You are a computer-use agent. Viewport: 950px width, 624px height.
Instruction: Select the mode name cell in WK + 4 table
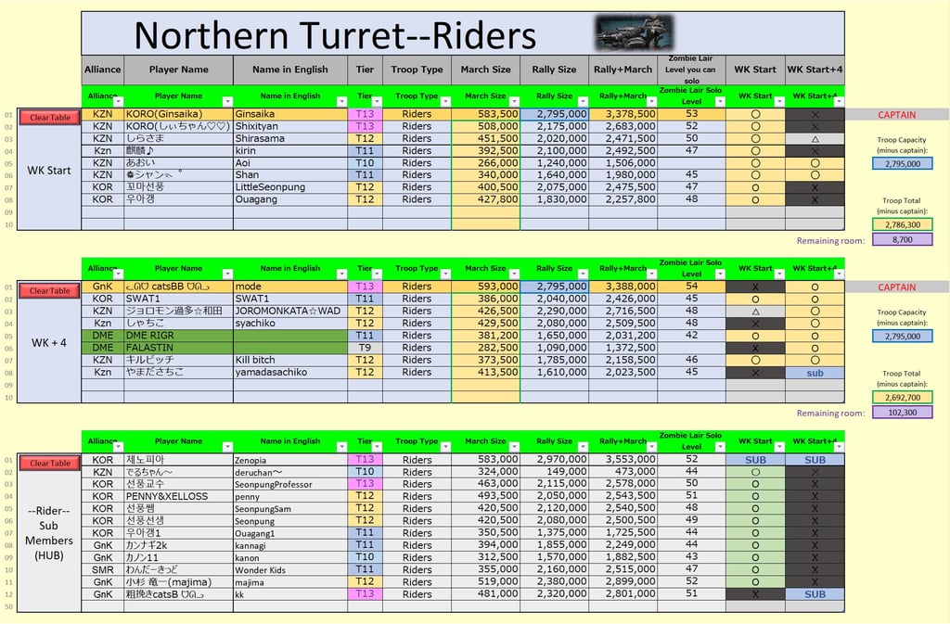[290, 287]
